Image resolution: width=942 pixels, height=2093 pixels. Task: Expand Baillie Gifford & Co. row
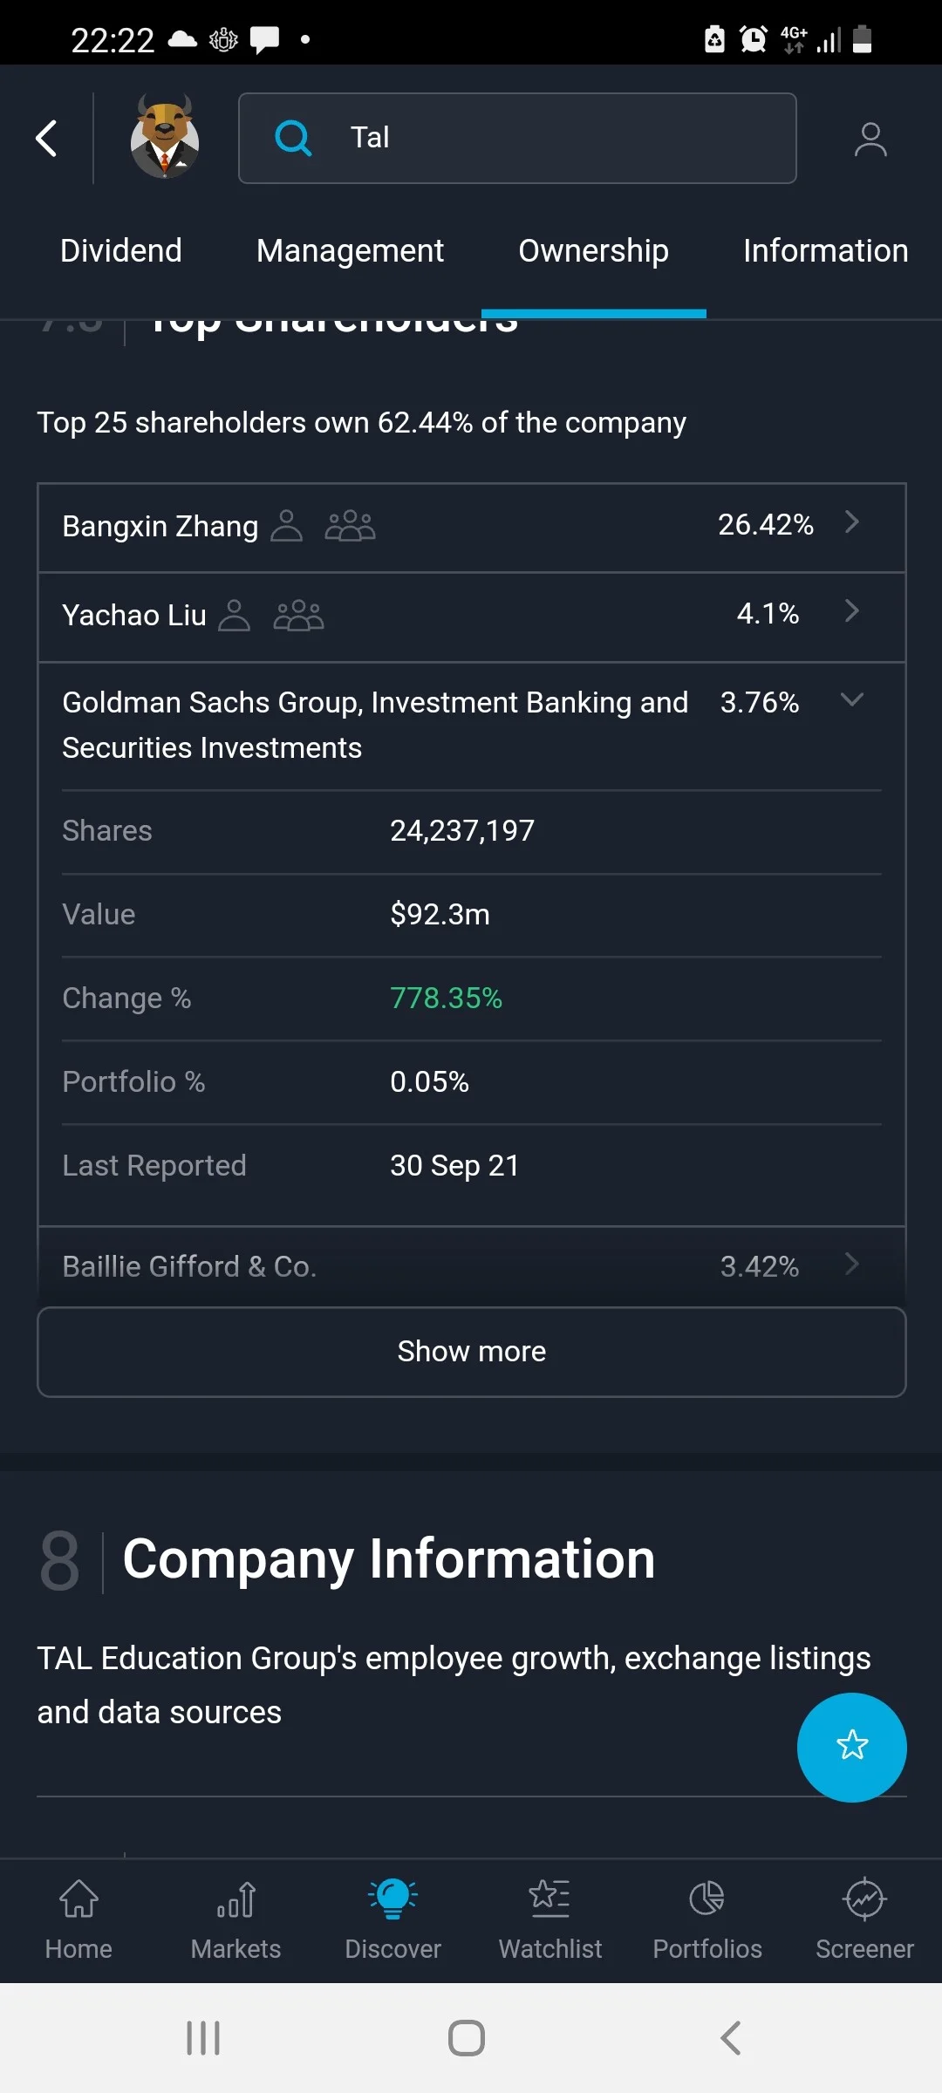pos(471,1266)
